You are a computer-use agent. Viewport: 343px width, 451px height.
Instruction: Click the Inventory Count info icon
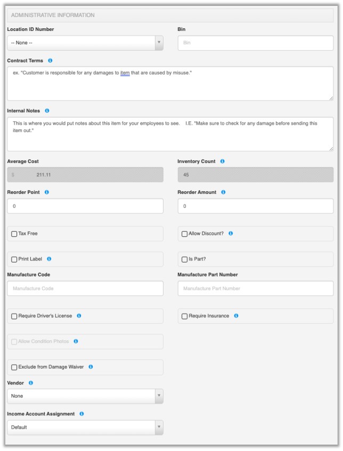tap(222, 161)
